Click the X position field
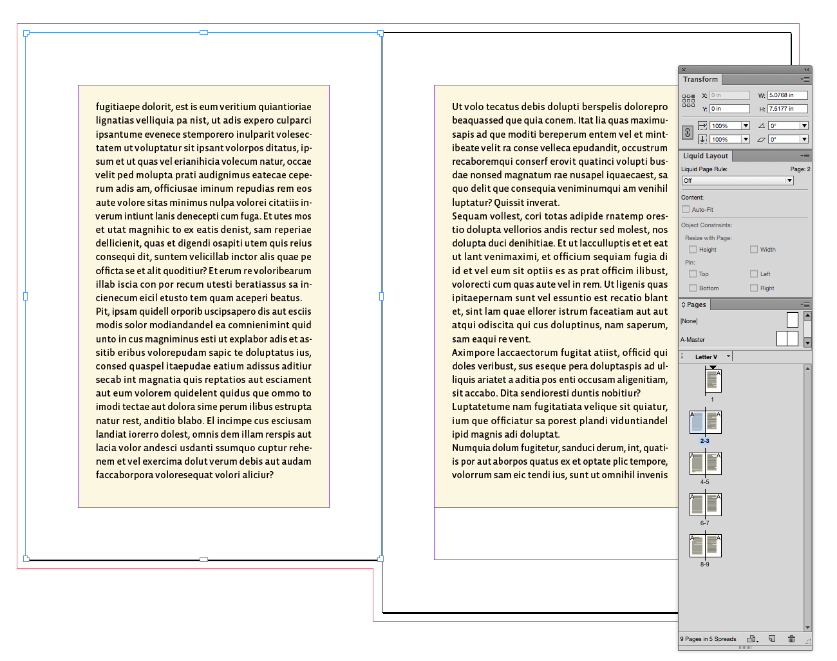This screenshot has height=661, width=837. 729,95
